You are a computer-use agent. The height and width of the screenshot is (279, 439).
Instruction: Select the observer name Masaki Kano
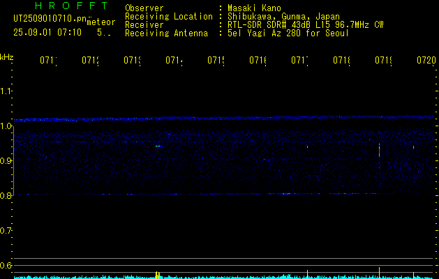(x=254, y=8)
